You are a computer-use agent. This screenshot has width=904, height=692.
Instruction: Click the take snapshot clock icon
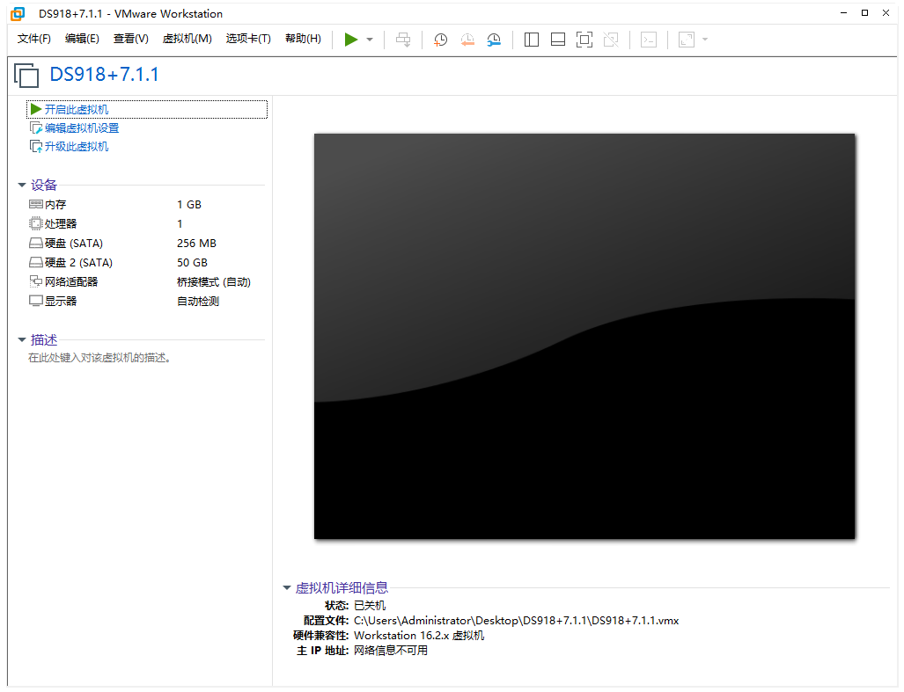point(440,40)
